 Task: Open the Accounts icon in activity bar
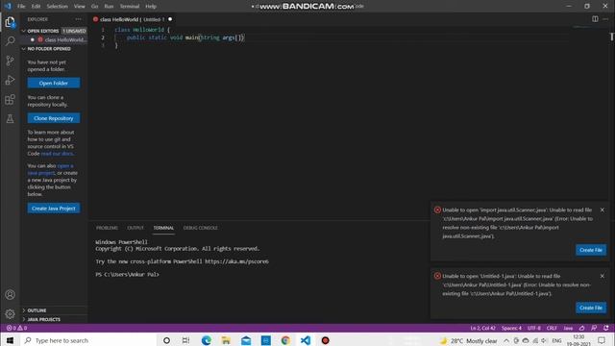point(10,295)
